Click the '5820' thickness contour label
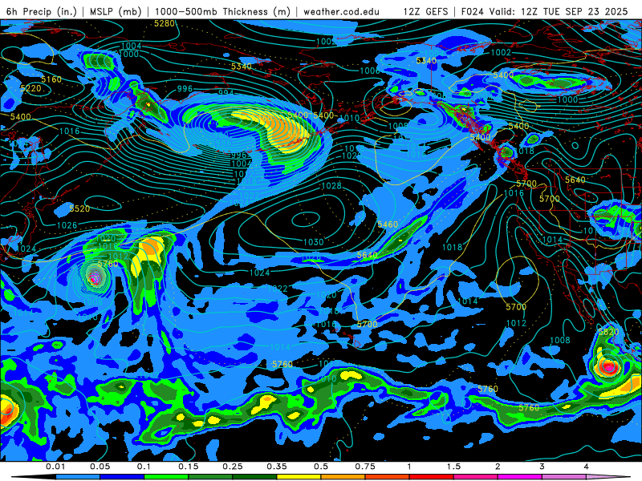Screen dimensions: 642x481 pyautogui.click(x=608, y=332)
